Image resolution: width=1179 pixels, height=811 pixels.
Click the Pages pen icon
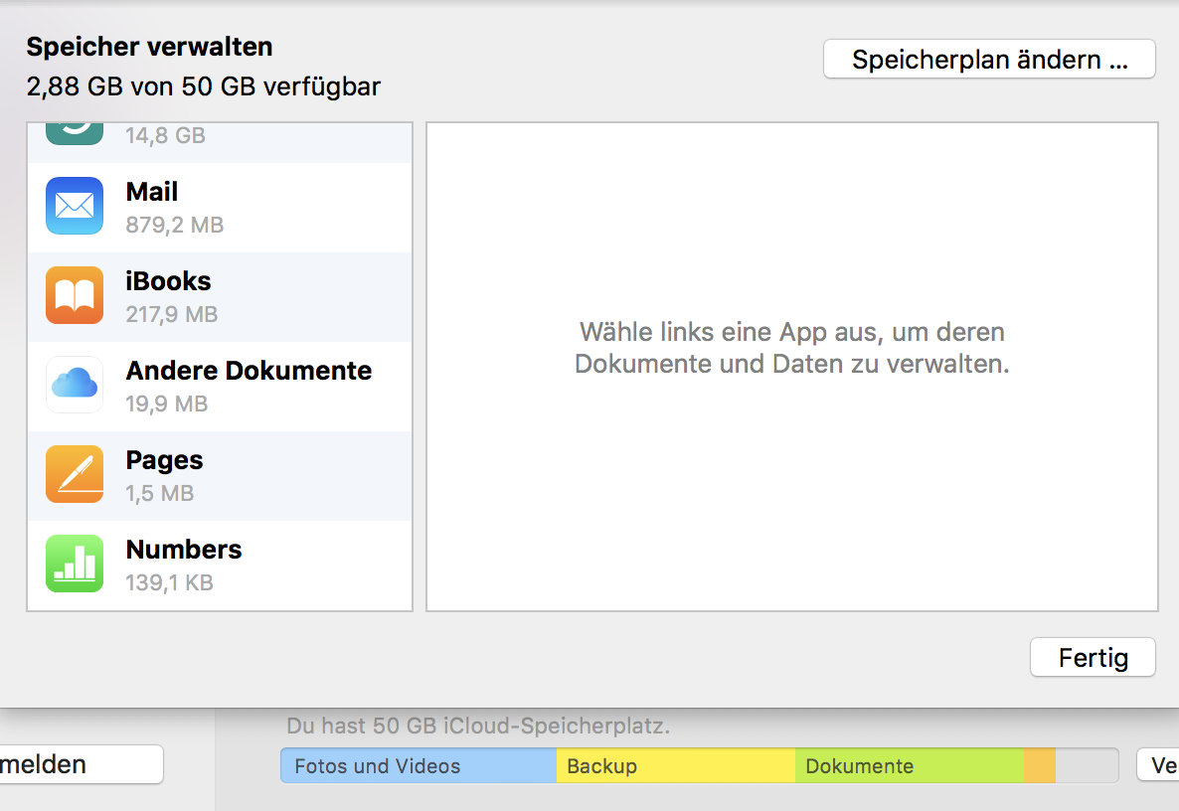pos(75,474)
